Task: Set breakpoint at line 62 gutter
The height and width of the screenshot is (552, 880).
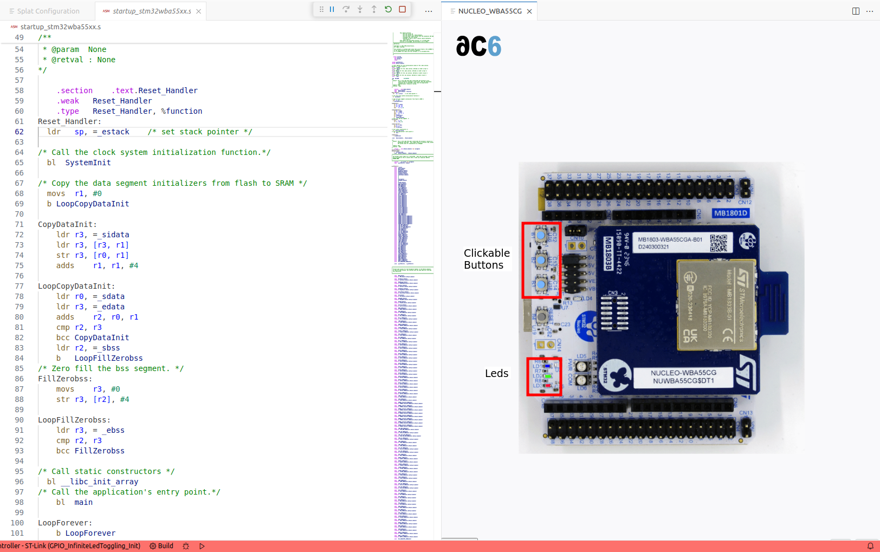Action: click(5, 132)
